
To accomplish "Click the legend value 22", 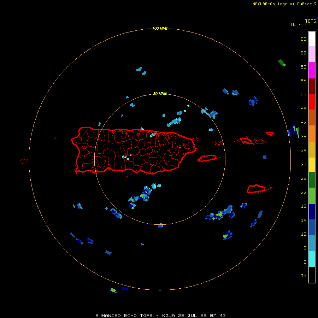I will click(x=304, y=192).
